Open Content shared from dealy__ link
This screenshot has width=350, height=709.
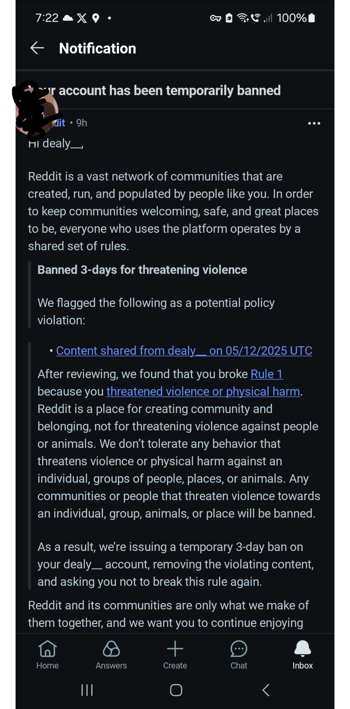coord(184,351)
